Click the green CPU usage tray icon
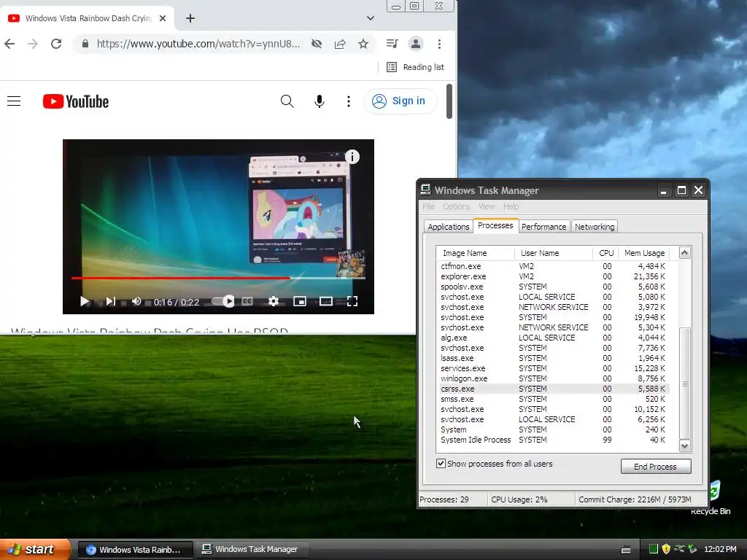Image resolution: width=747 pixels, height=560 pixels. [653, 549]
